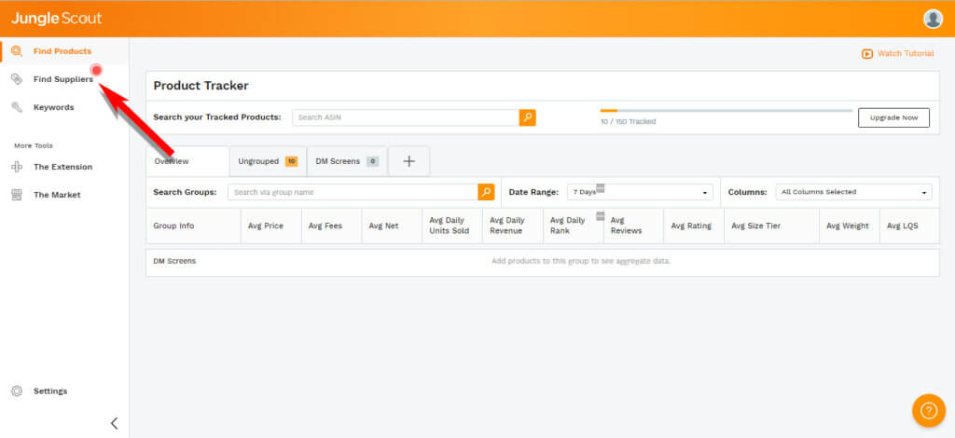Viewport: 955px width, 438px height.
Task: Click the tracked products progress bar
Action: (726, 110)
